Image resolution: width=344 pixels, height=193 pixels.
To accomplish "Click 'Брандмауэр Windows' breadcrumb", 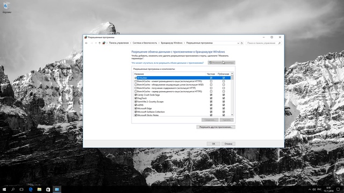I will (x=171, y=43).
